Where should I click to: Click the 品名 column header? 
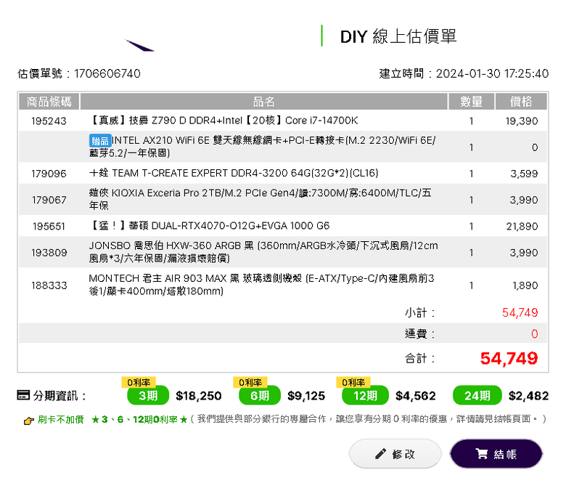pos(264,102)
